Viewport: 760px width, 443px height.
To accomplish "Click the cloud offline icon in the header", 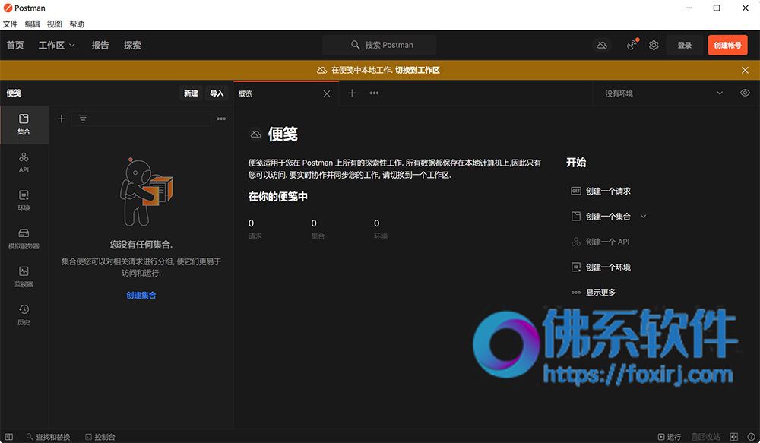I will (602, 46).
